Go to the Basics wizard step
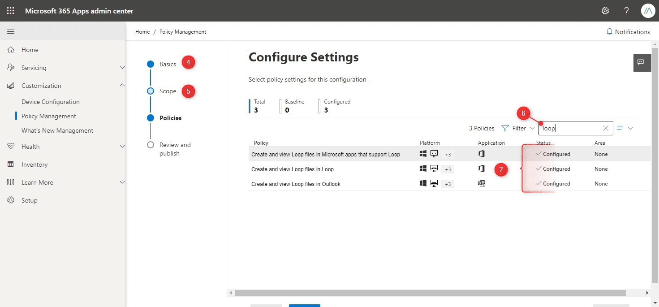659x307 pixels. [x=168, y=64]
